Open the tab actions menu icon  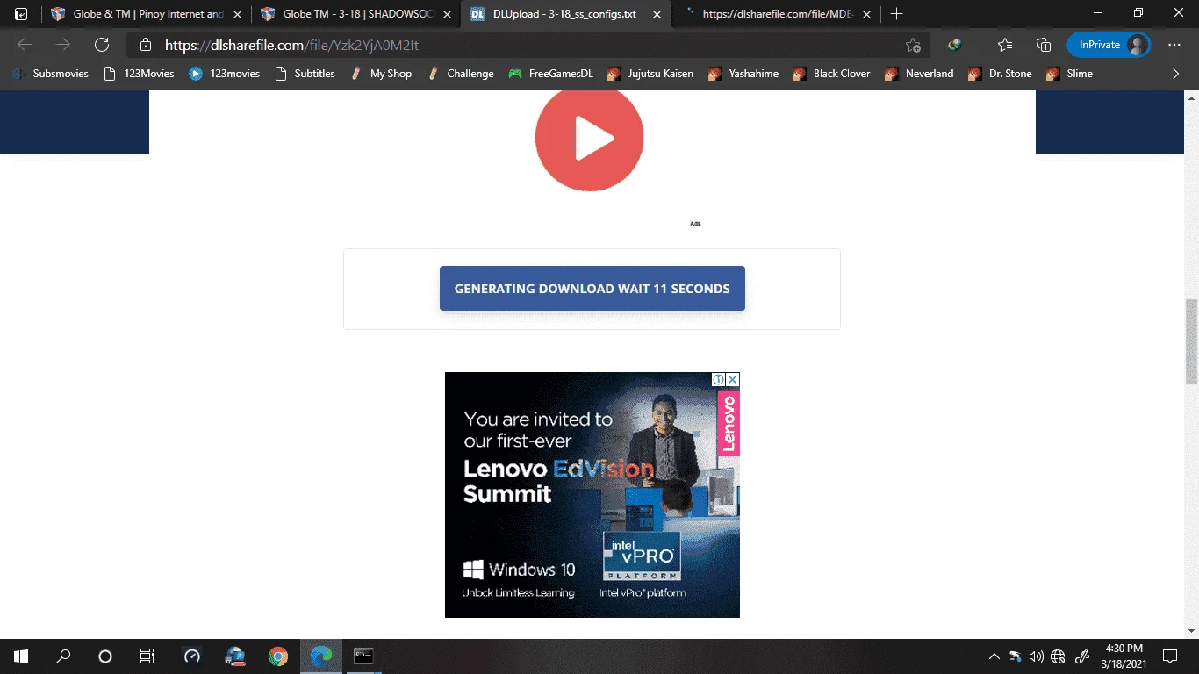(21, 14)
